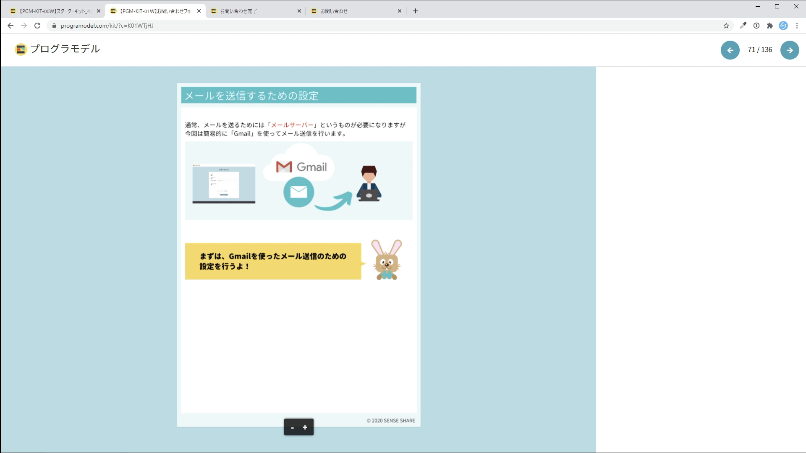Click the address bar URL programodel.com/kit

pos(107,26)
